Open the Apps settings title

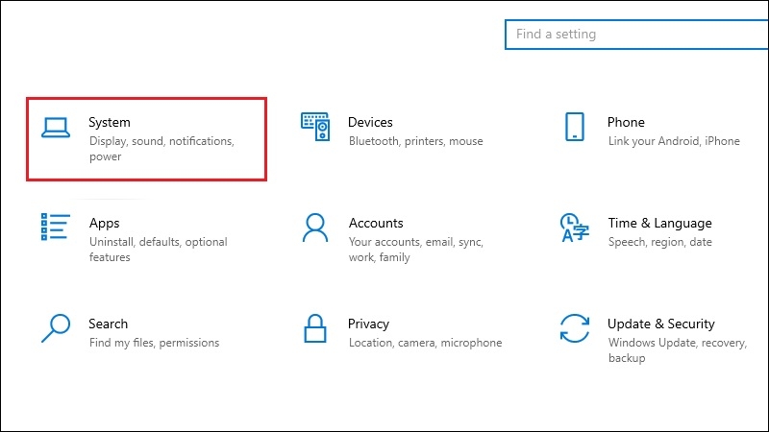click(x=104, y=224)
